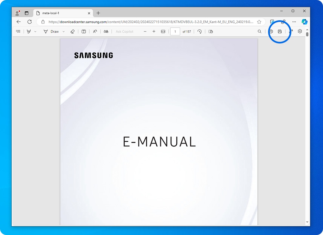
Task: Open the Draw tool options dropdown
Action: click(64, 31)
